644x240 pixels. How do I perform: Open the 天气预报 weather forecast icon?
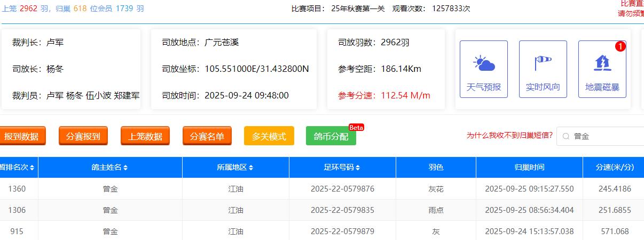(484, 64)
